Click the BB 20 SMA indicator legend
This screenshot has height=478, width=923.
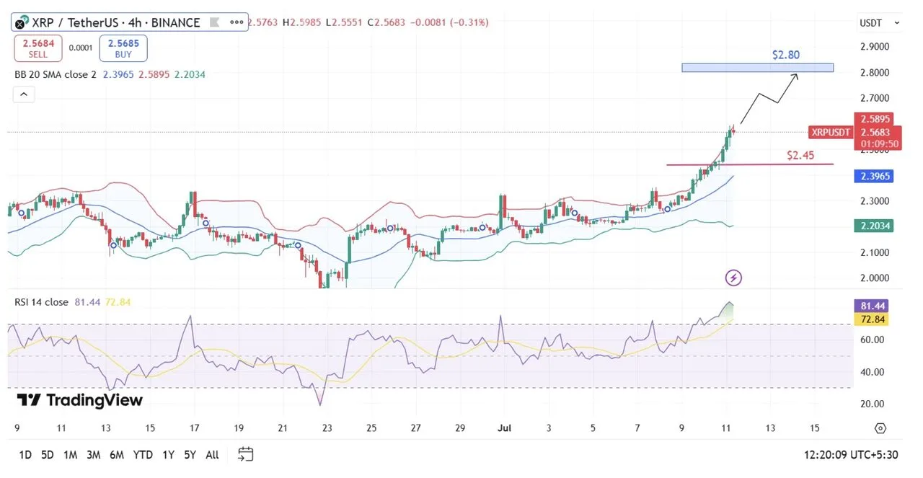coord(55,75)
